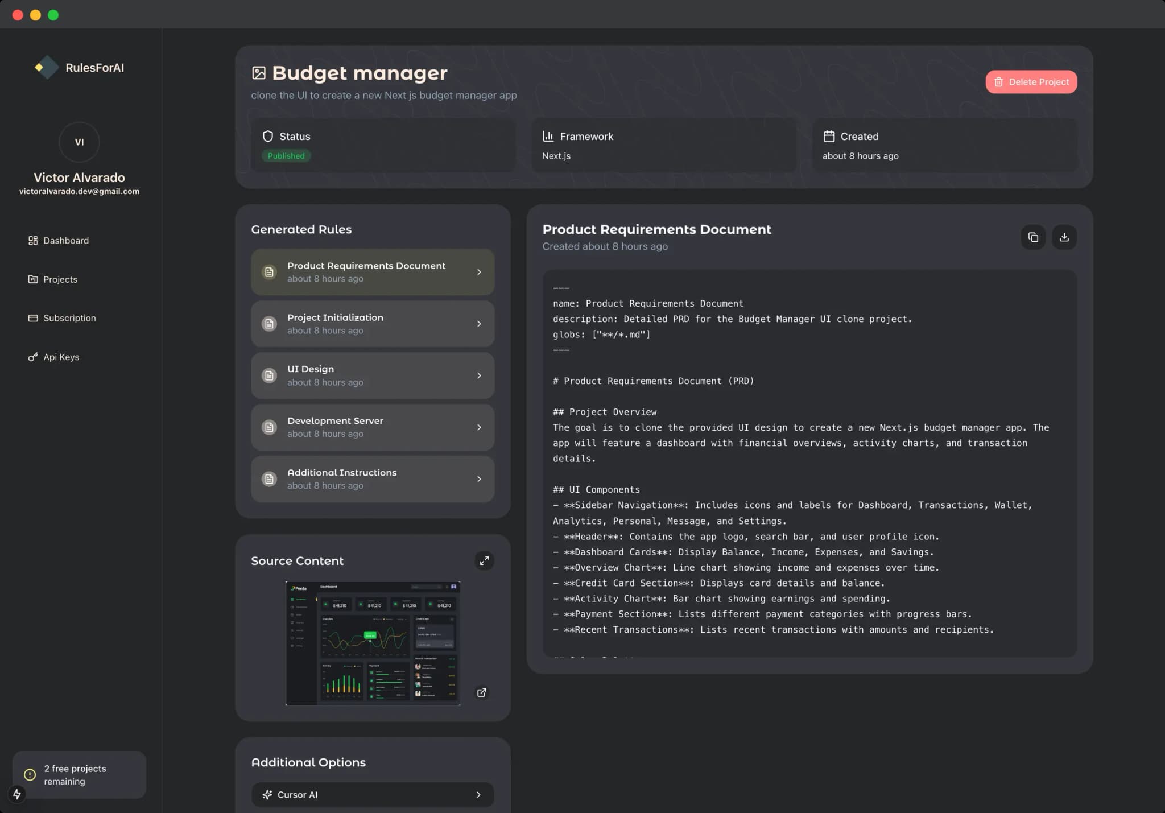The image size is (1165, 813).
Task: Click the lightning bolt icon bottom left
Action: [17, 794]
